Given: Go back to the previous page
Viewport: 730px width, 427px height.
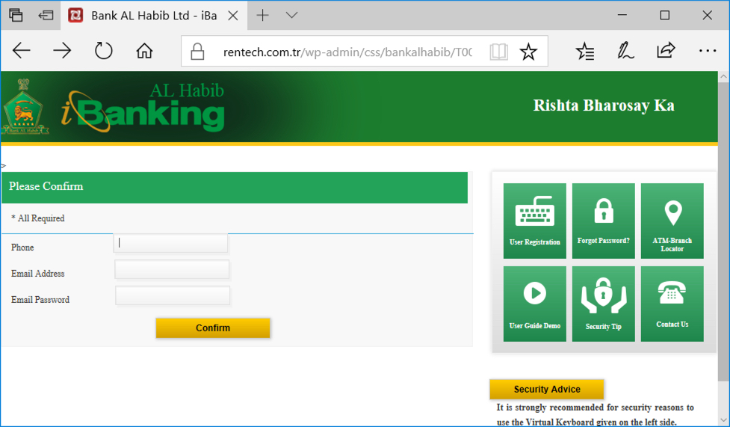Looking at the screenshot, I should 22,50.
